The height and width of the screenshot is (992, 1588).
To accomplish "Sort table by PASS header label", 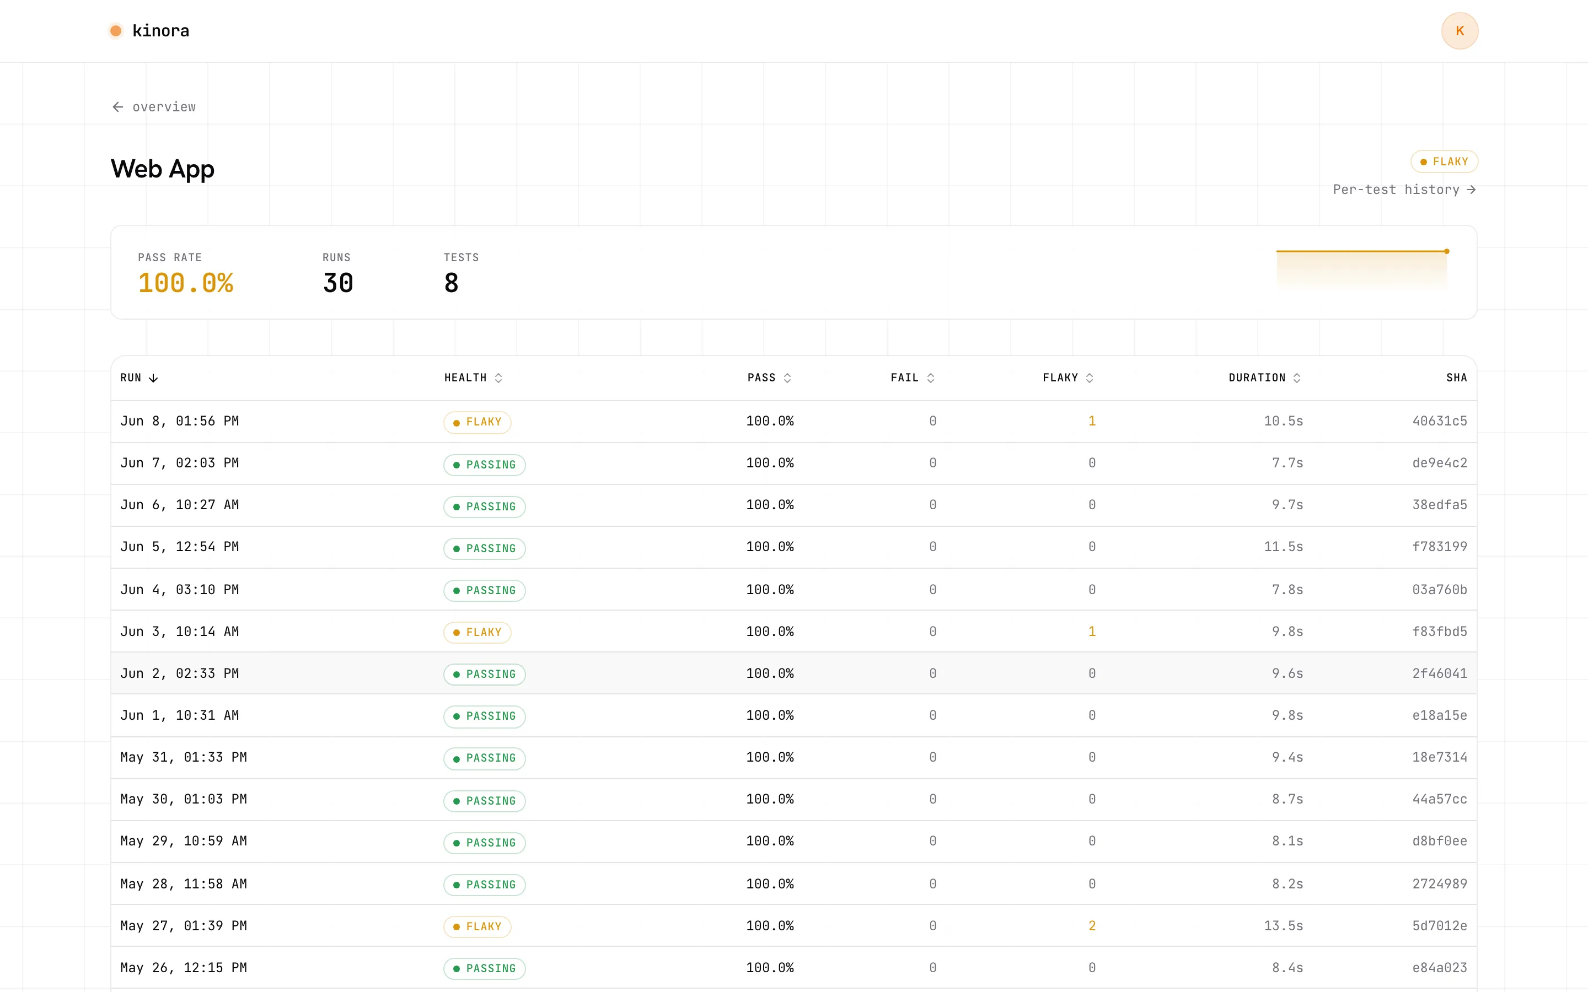I will pyautogui.click(x=761, y=378).
